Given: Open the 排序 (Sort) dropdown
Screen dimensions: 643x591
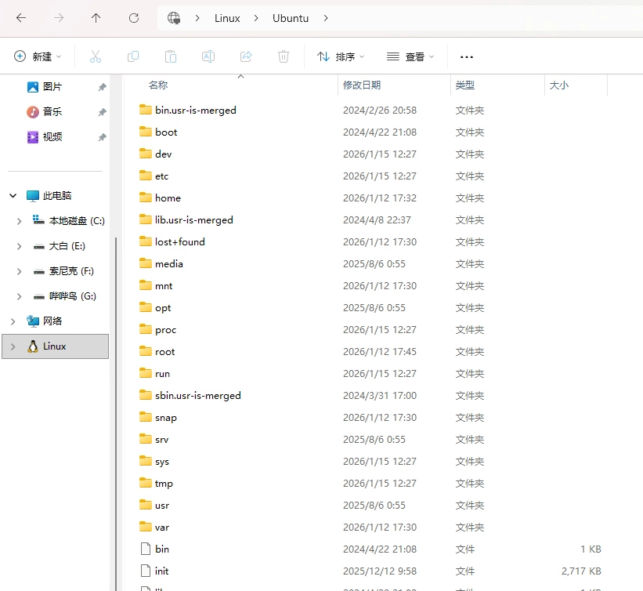Looking at the screenshot, I should pos(341,56).
